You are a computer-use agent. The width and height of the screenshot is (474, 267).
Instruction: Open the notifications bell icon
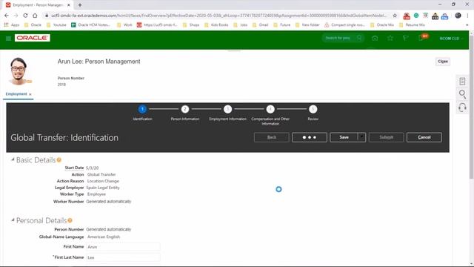point(421,38)
